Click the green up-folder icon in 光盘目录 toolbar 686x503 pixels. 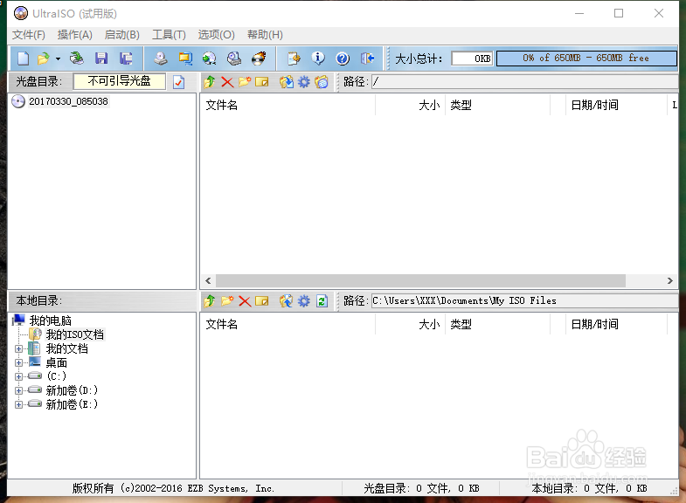210,82
